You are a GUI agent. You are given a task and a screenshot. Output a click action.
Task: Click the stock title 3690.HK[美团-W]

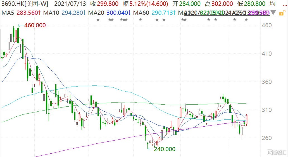point(25,4)
